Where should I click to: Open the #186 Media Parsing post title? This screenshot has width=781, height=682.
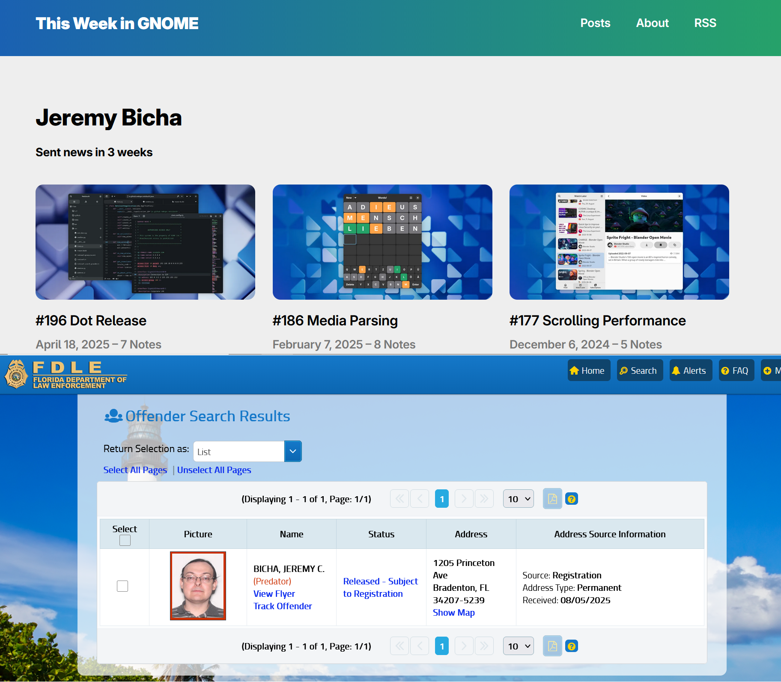(x=335, y=321)
